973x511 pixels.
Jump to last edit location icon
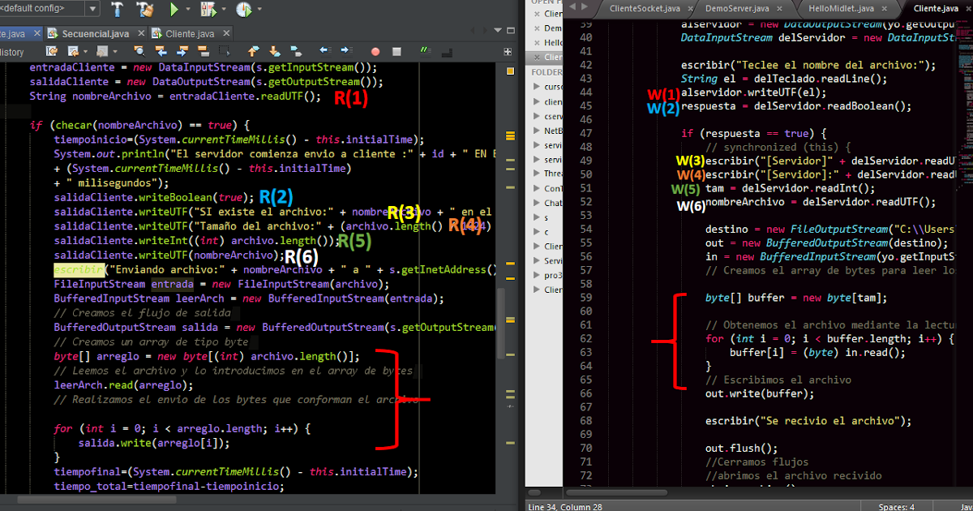point(52,50)
